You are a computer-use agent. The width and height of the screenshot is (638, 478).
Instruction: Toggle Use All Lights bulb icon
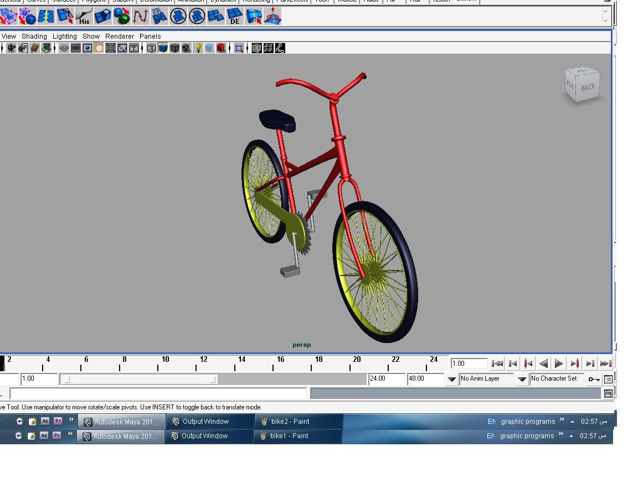pos(198,48)
